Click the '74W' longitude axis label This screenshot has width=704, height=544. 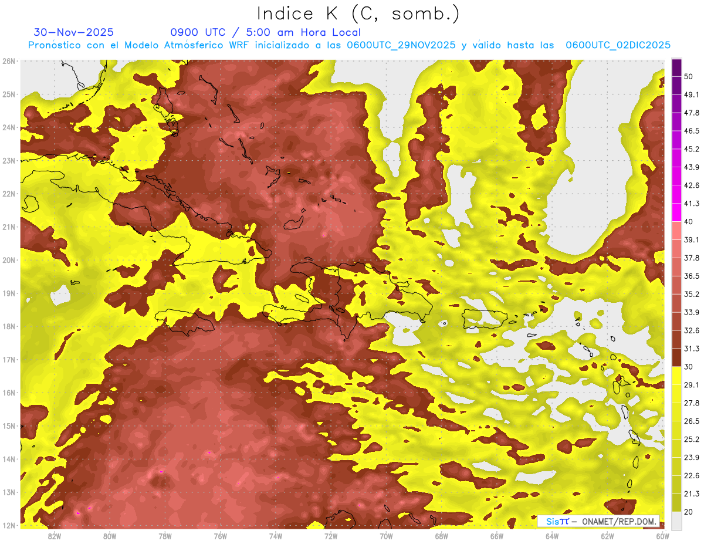coord(276,536)
